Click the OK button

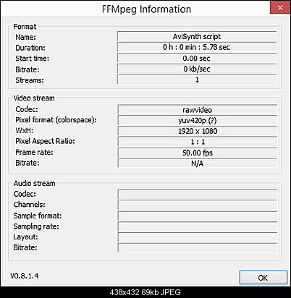[x=263, y=278]
